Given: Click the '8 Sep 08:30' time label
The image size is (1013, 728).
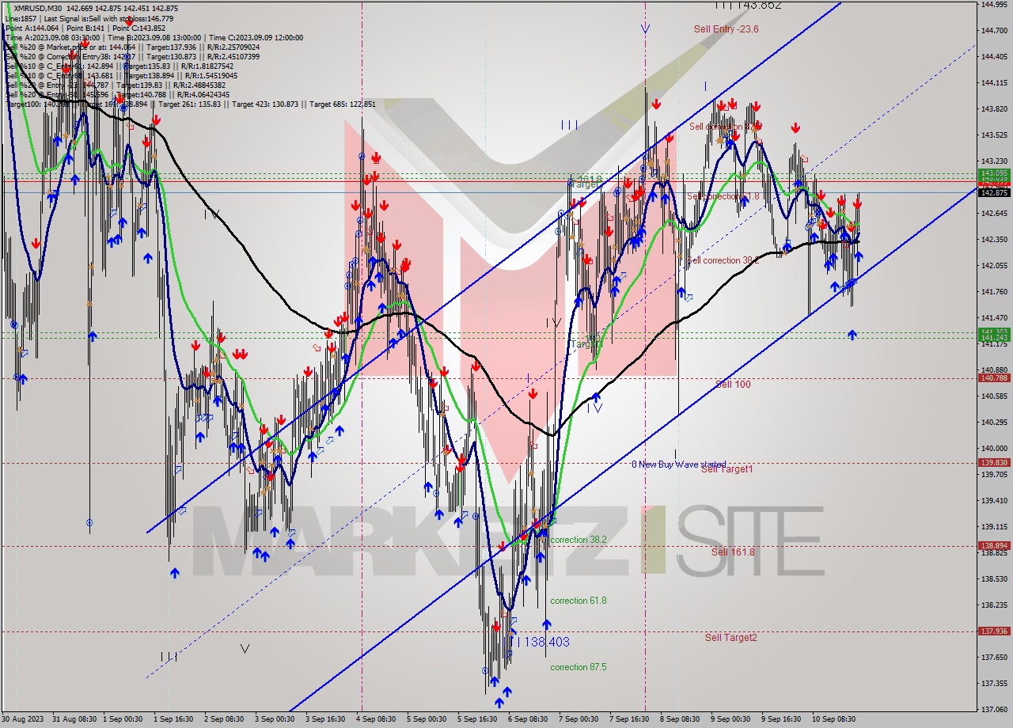Looking at the screenshot, I should (679, 719).
